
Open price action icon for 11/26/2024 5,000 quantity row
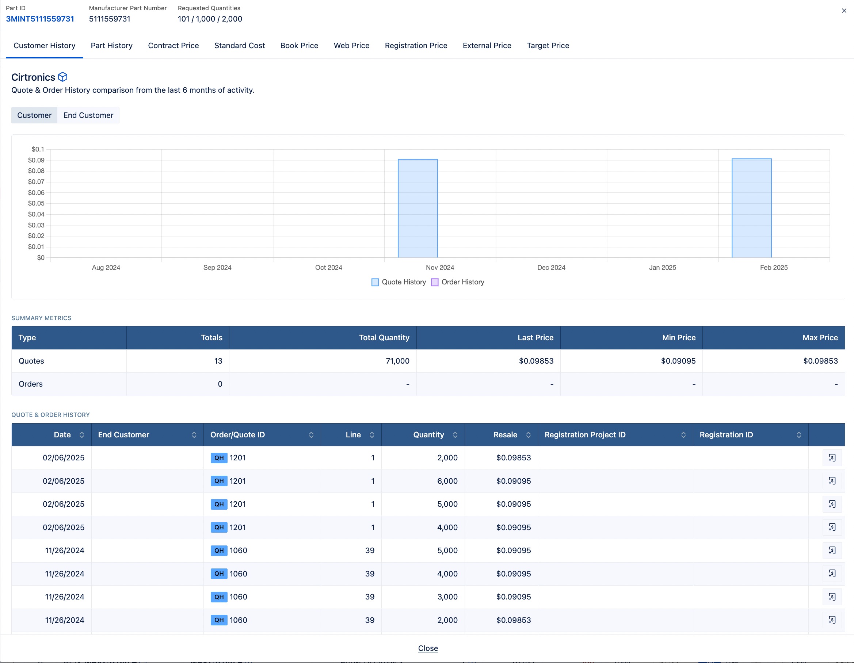pos(832,551)
